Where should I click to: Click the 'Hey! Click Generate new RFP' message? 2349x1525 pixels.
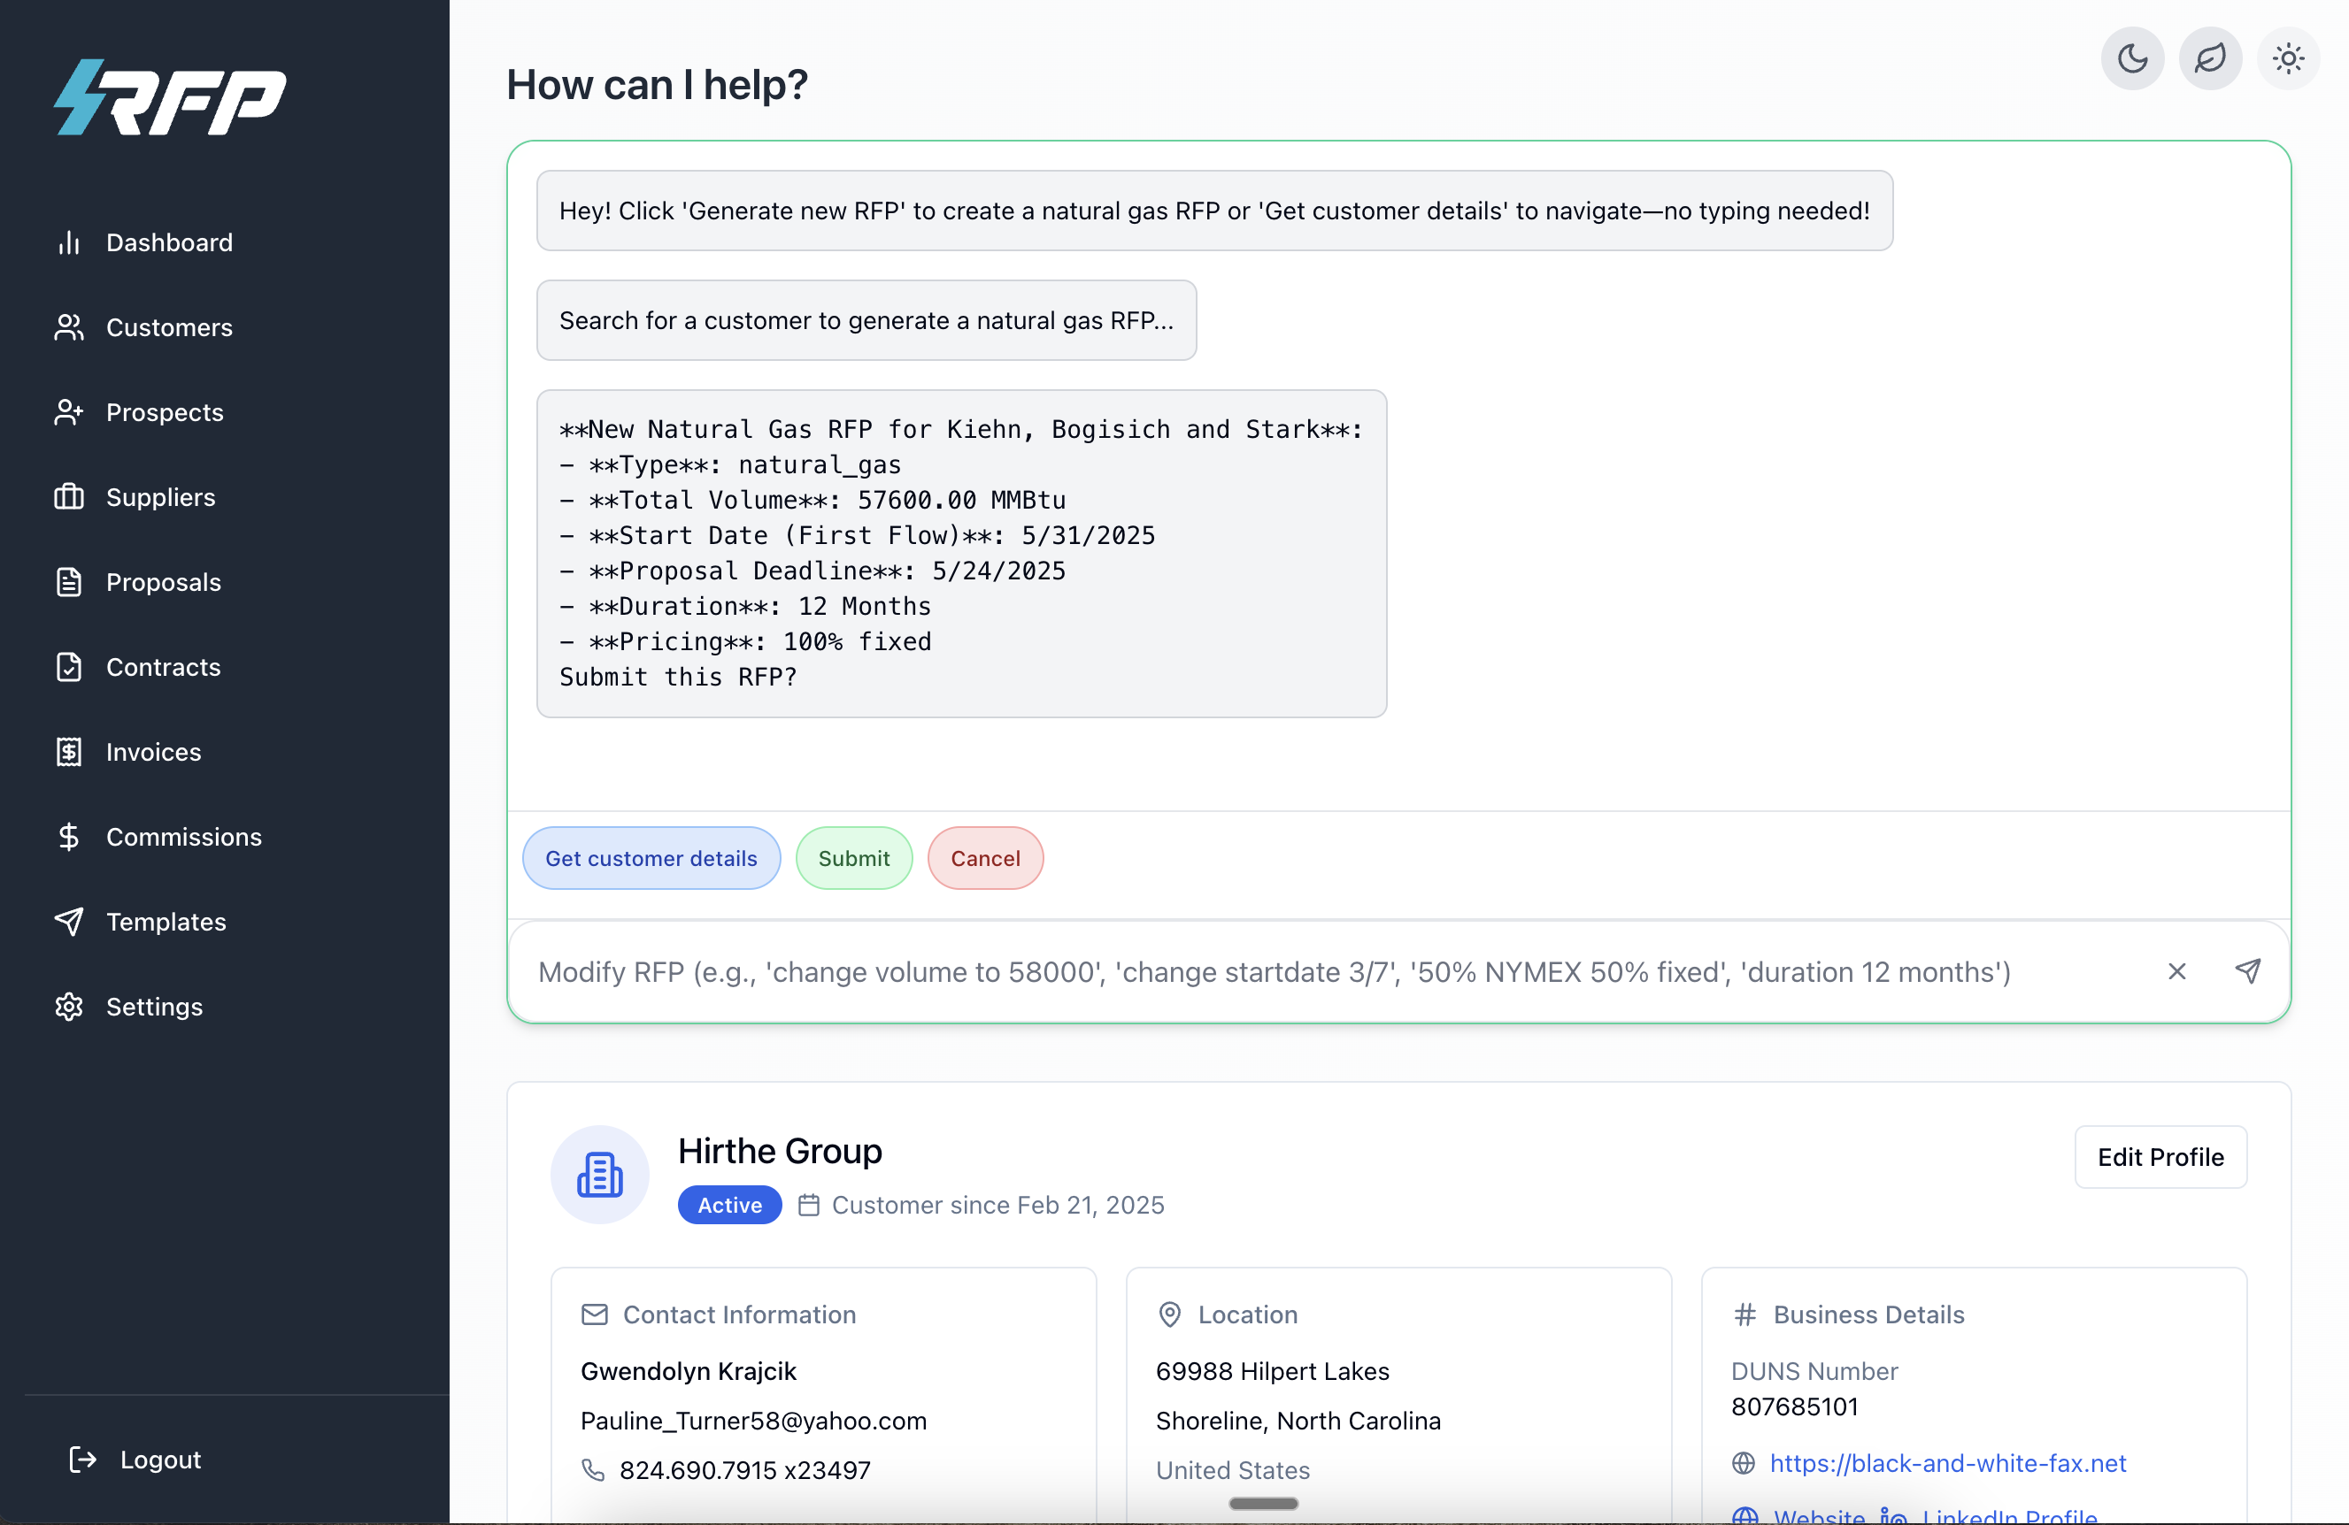click(1214, 211)
